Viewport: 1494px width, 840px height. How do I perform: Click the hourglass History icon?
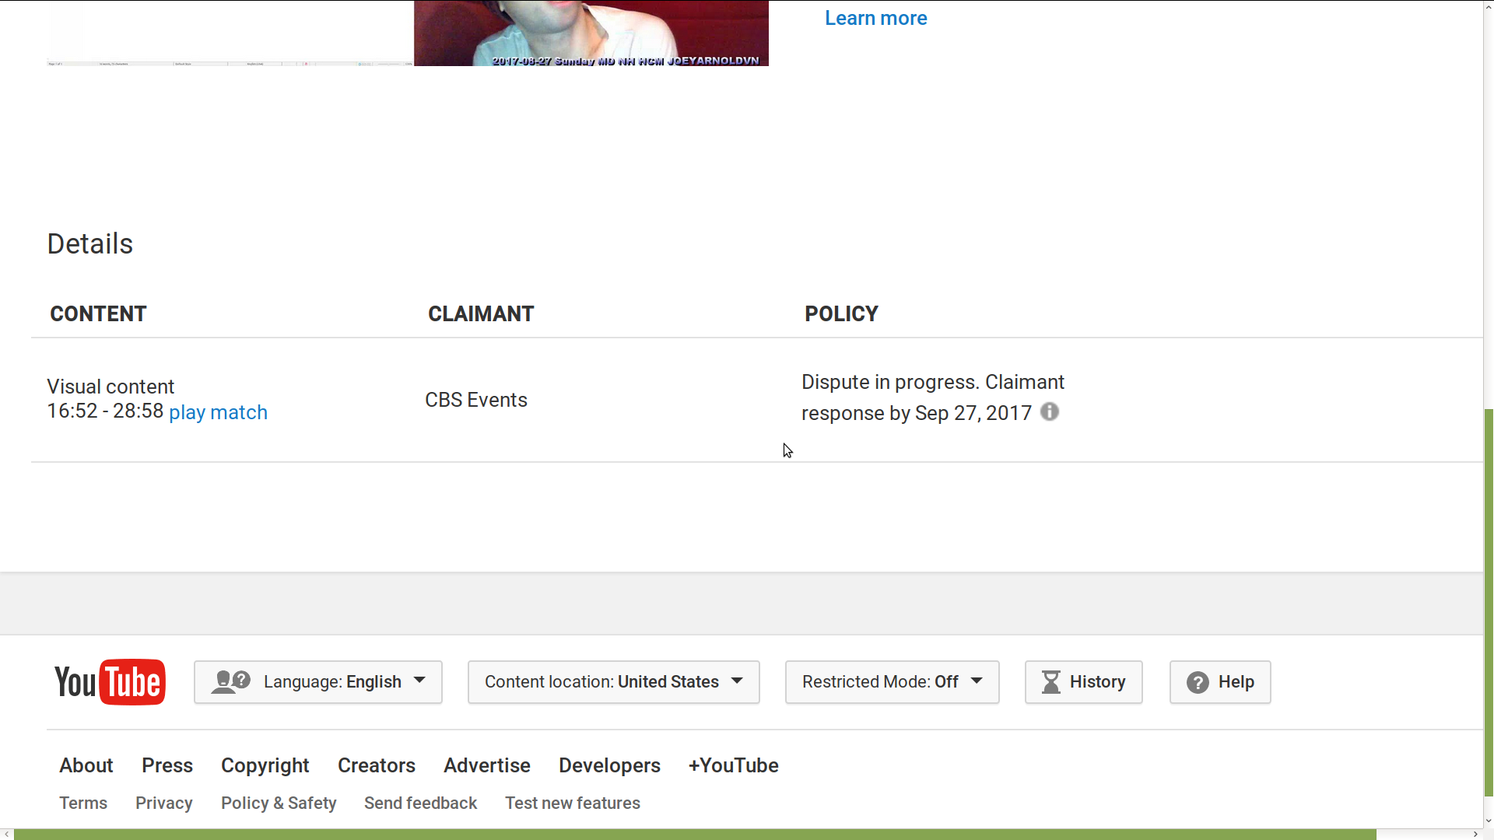1051,682
